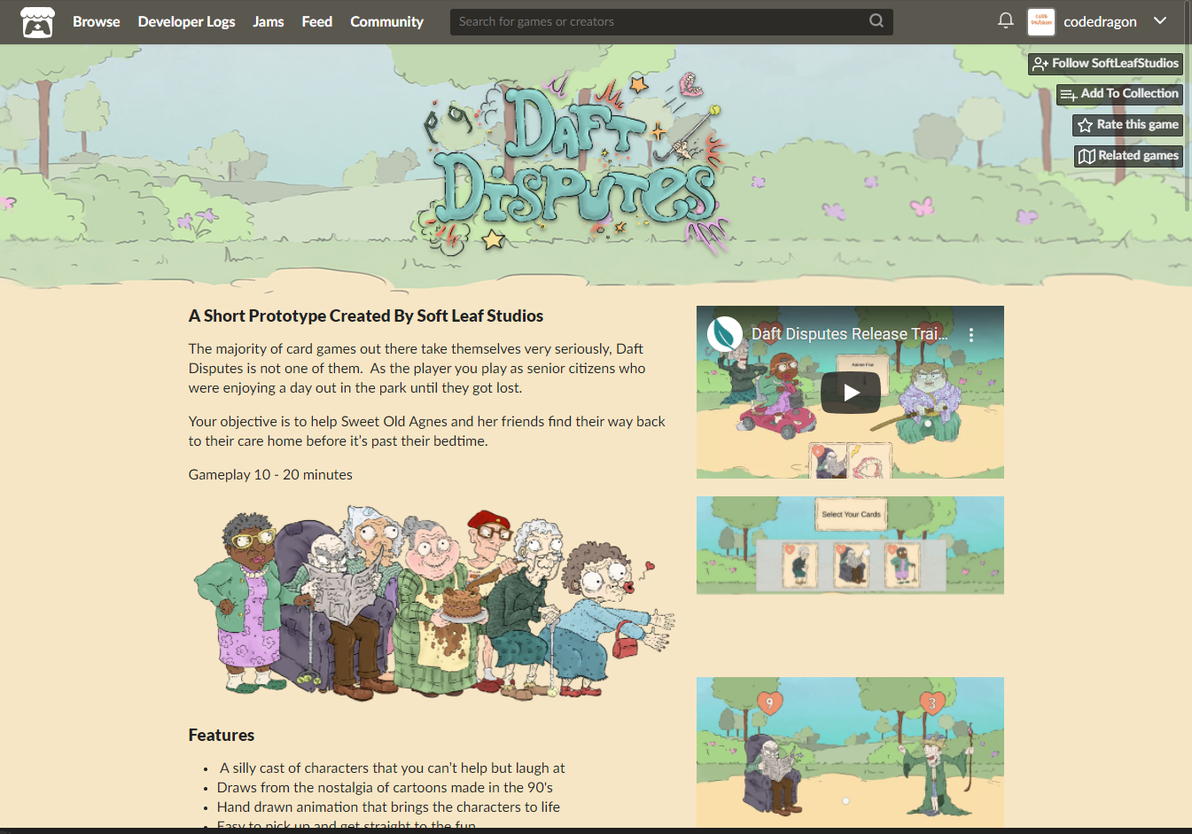This screenshot has height=834, width=1192.
Task: Play the Daft Disputes release trailer
Action: click(851, 393)
